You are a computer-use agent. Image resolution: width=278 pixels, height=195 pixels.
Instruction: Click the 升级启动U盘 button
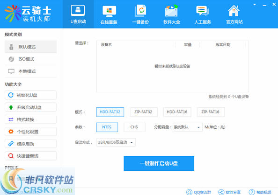[30, 107]
